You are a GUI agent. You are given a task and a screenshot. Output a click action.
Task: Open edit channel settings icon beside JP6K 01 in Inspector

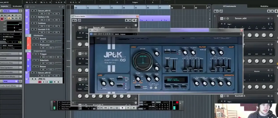[20, 11]
